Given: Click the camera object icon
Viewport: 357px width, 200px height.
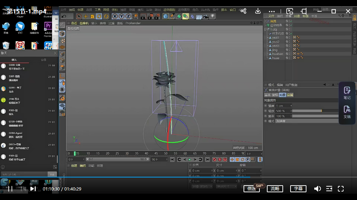Looking at the screenshot, I should [206, 16].
